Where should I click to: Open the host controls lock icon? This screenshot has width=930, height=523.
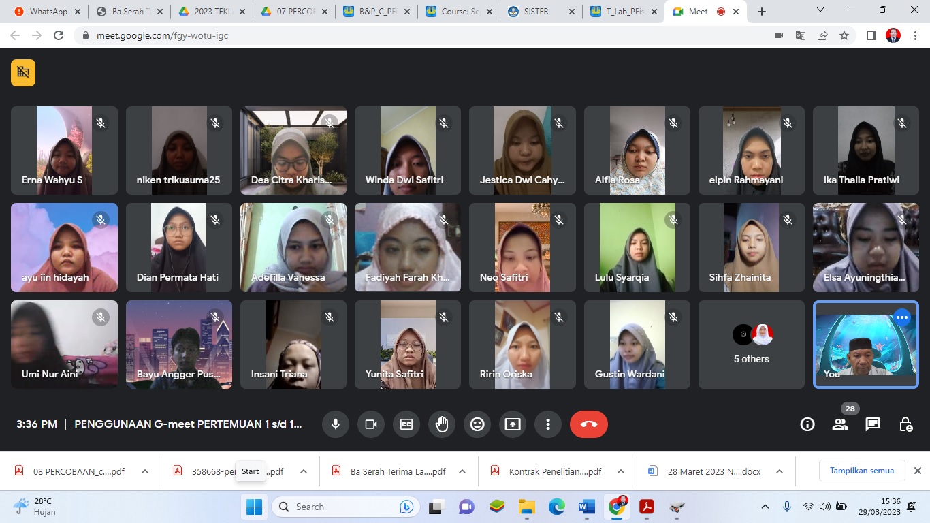tap(905, 424)
